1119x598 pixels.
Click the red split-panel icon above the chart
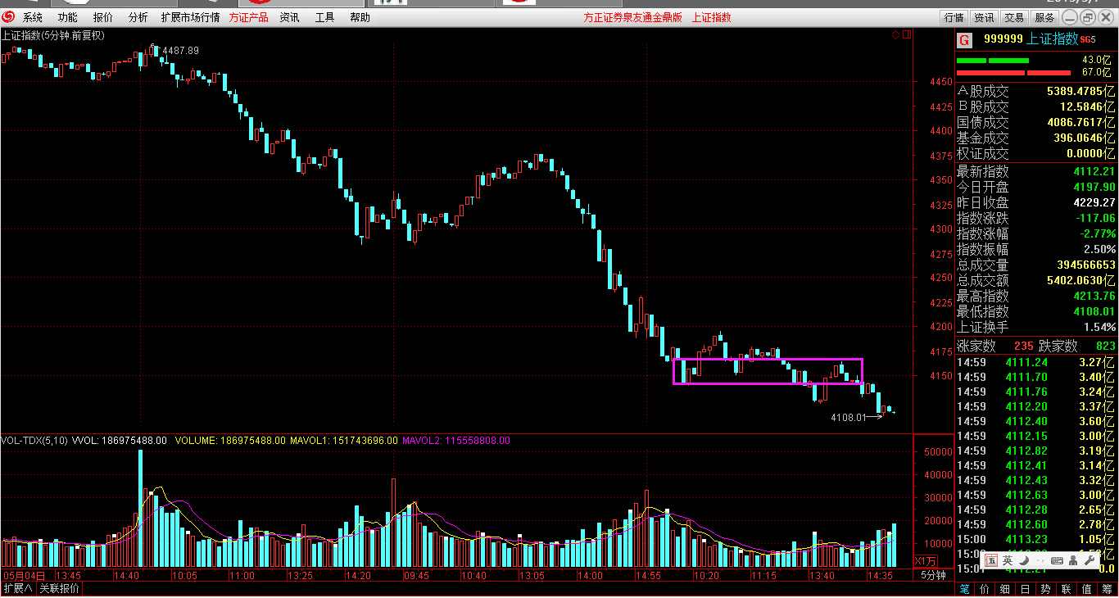906,35
